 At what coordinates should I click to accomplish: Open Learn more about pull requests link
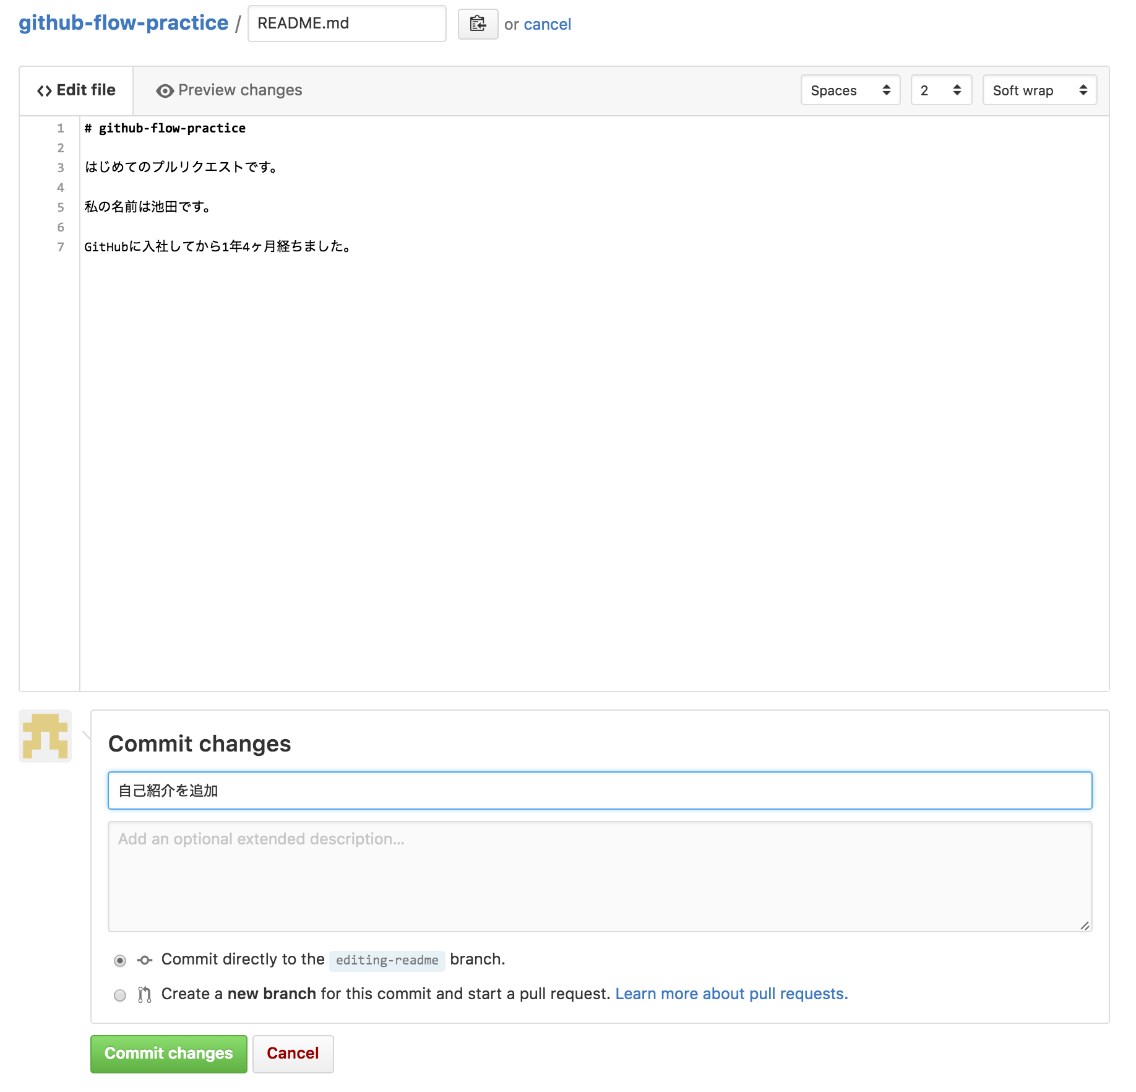coord(731,994)
